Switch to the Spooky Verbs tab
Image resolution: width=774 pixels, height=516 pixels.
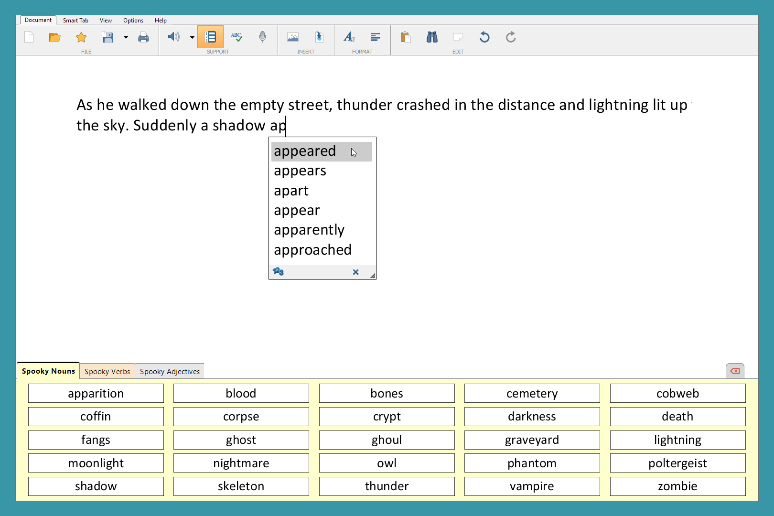point(107,371)
